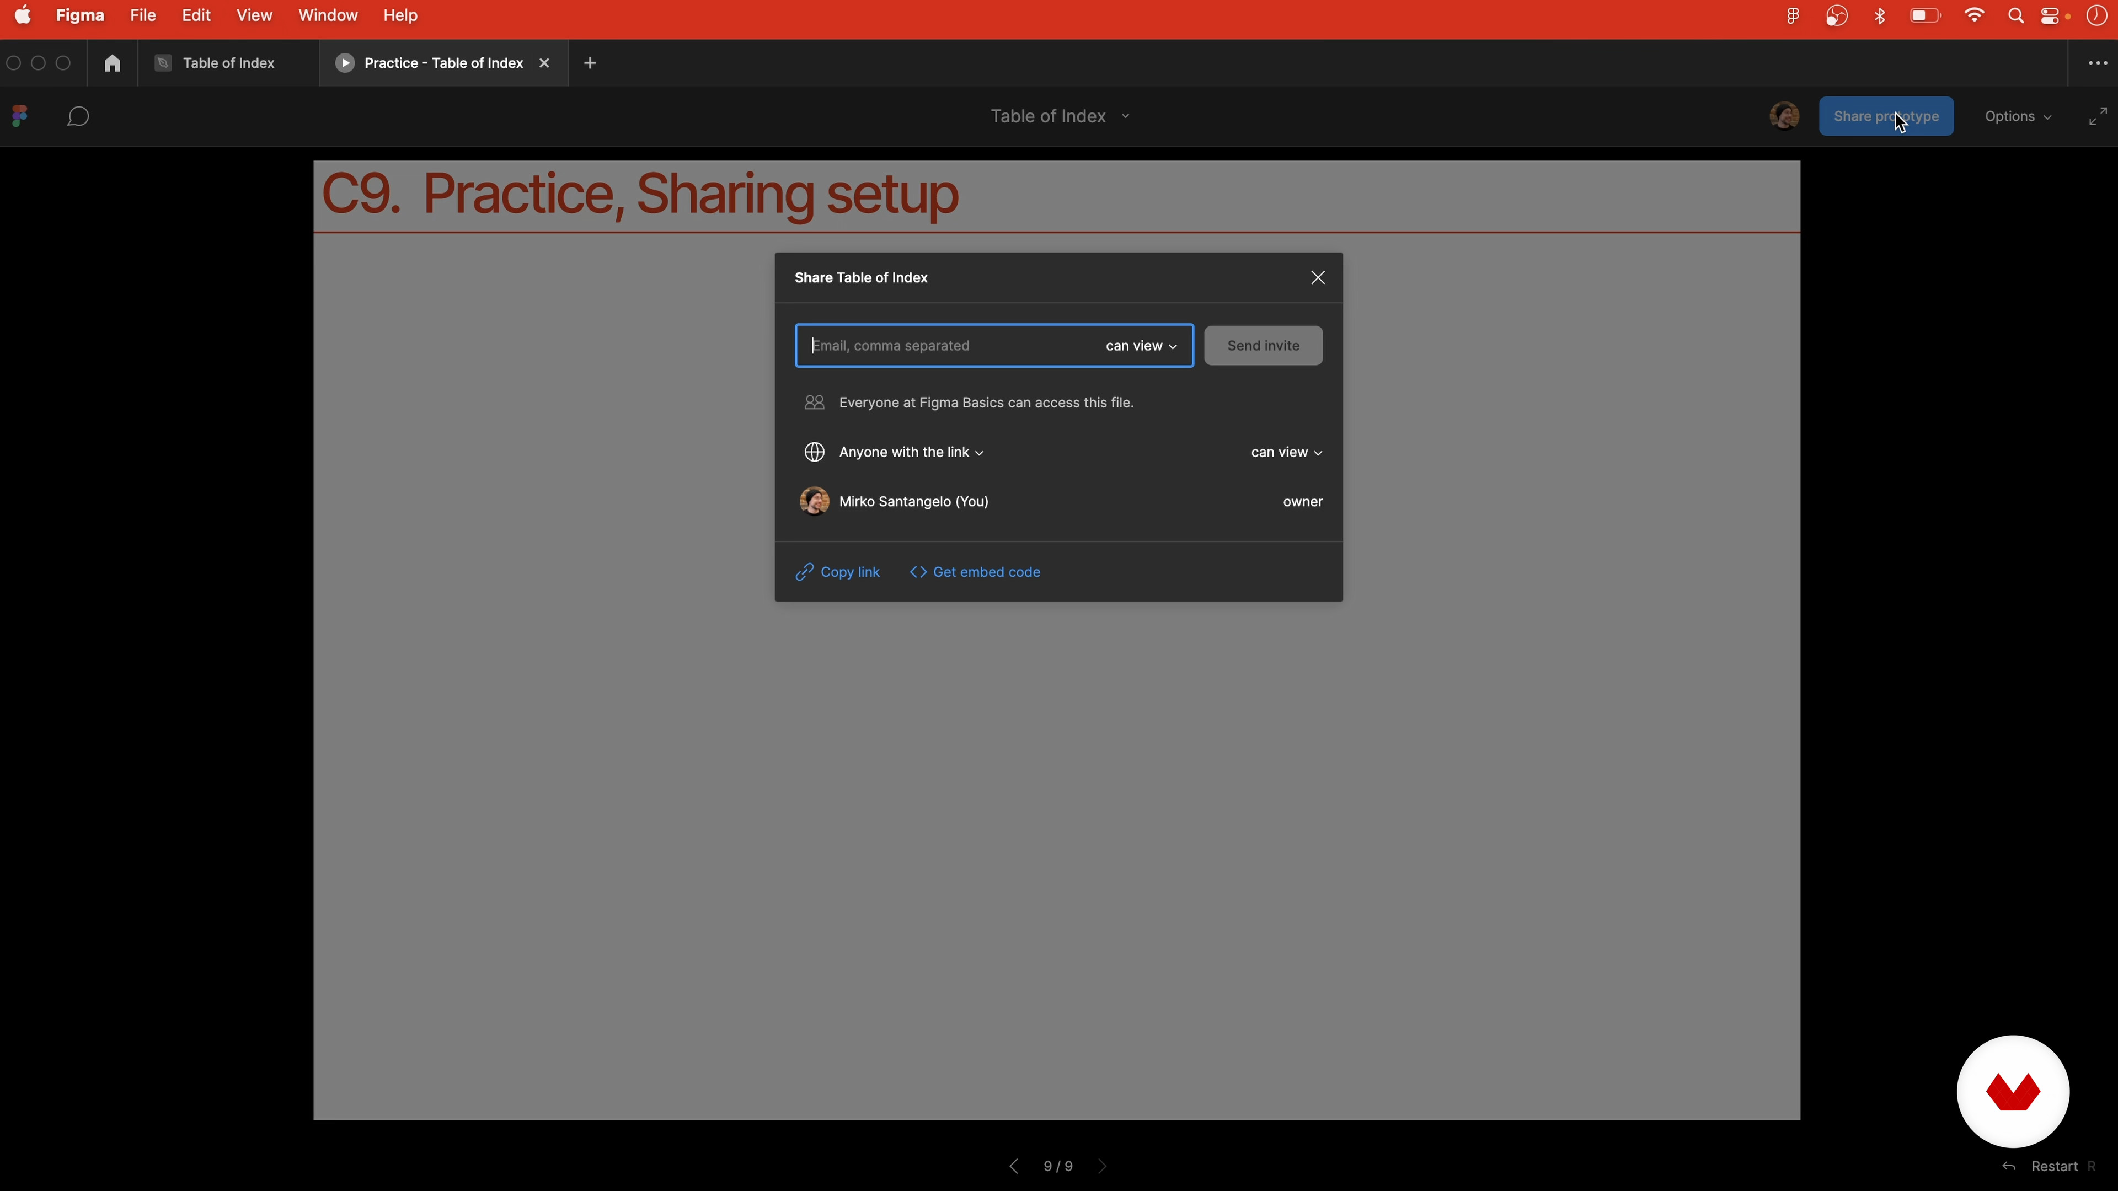Click the globe icon beside Anyone with the link
The width and height of the screenshot is (2118, 1191).
(814, 452)
